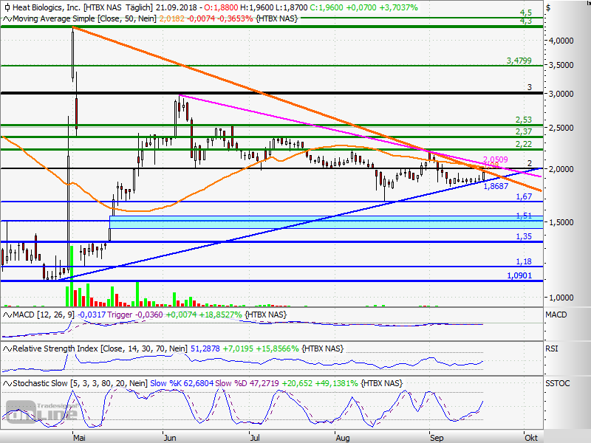This screenshot has width=591, height=443.
Task: Click the Relative Strength Index wave icon
Action: pos(7,348)
